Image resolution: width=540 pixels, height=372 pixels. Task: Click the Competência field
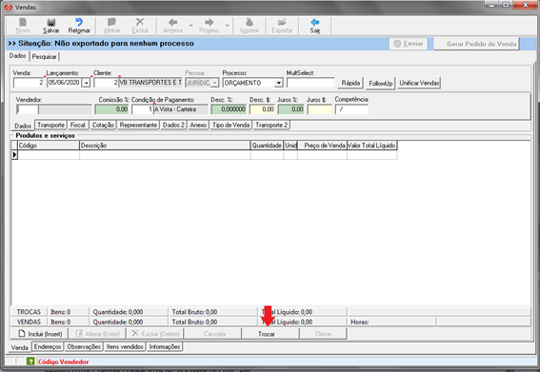pyautogui.click(x=351, y=109)
